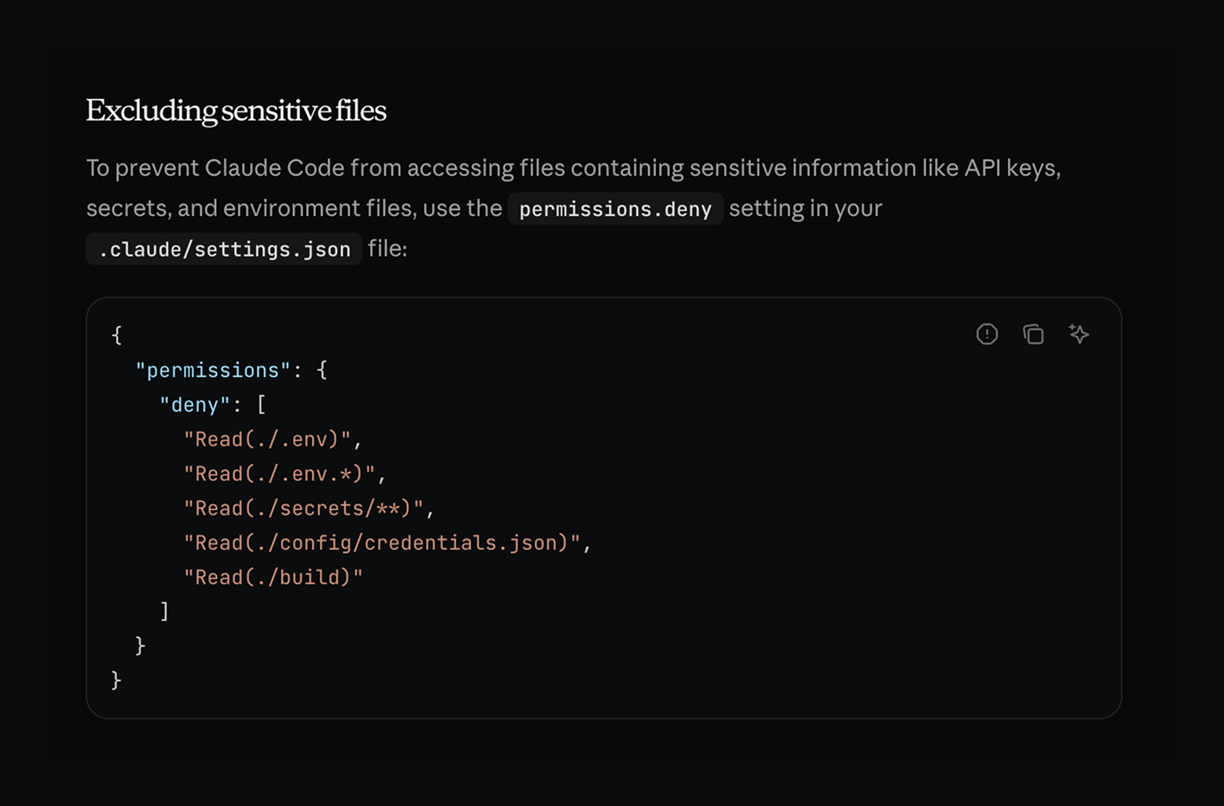Click the "Read(./.env.*)" string line
The image size is (1224, 806).
[x=280, y=474]
